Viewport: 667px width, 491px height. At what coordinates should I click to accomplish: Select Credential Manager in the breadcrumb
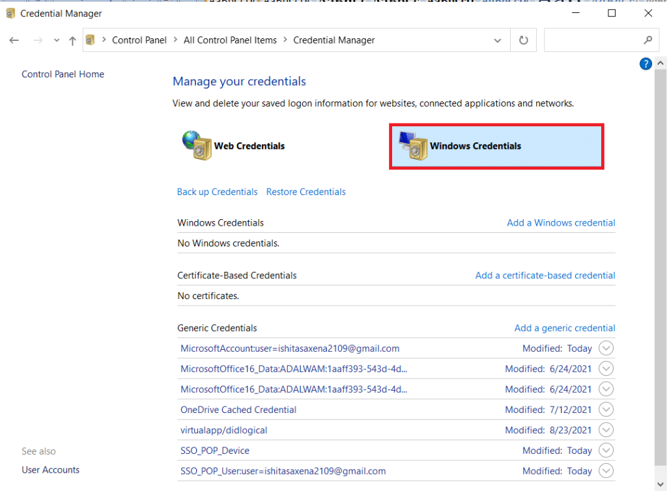pos(334,40)
